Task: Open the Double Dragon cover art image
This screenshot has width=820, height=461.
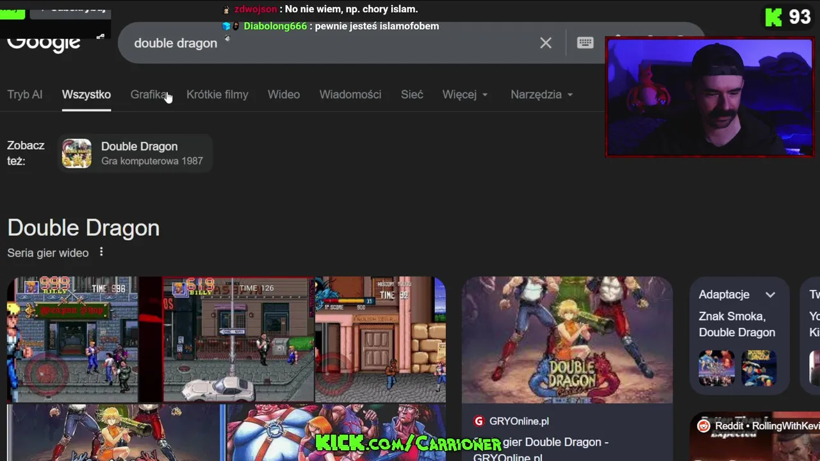Action: [567, 340]
